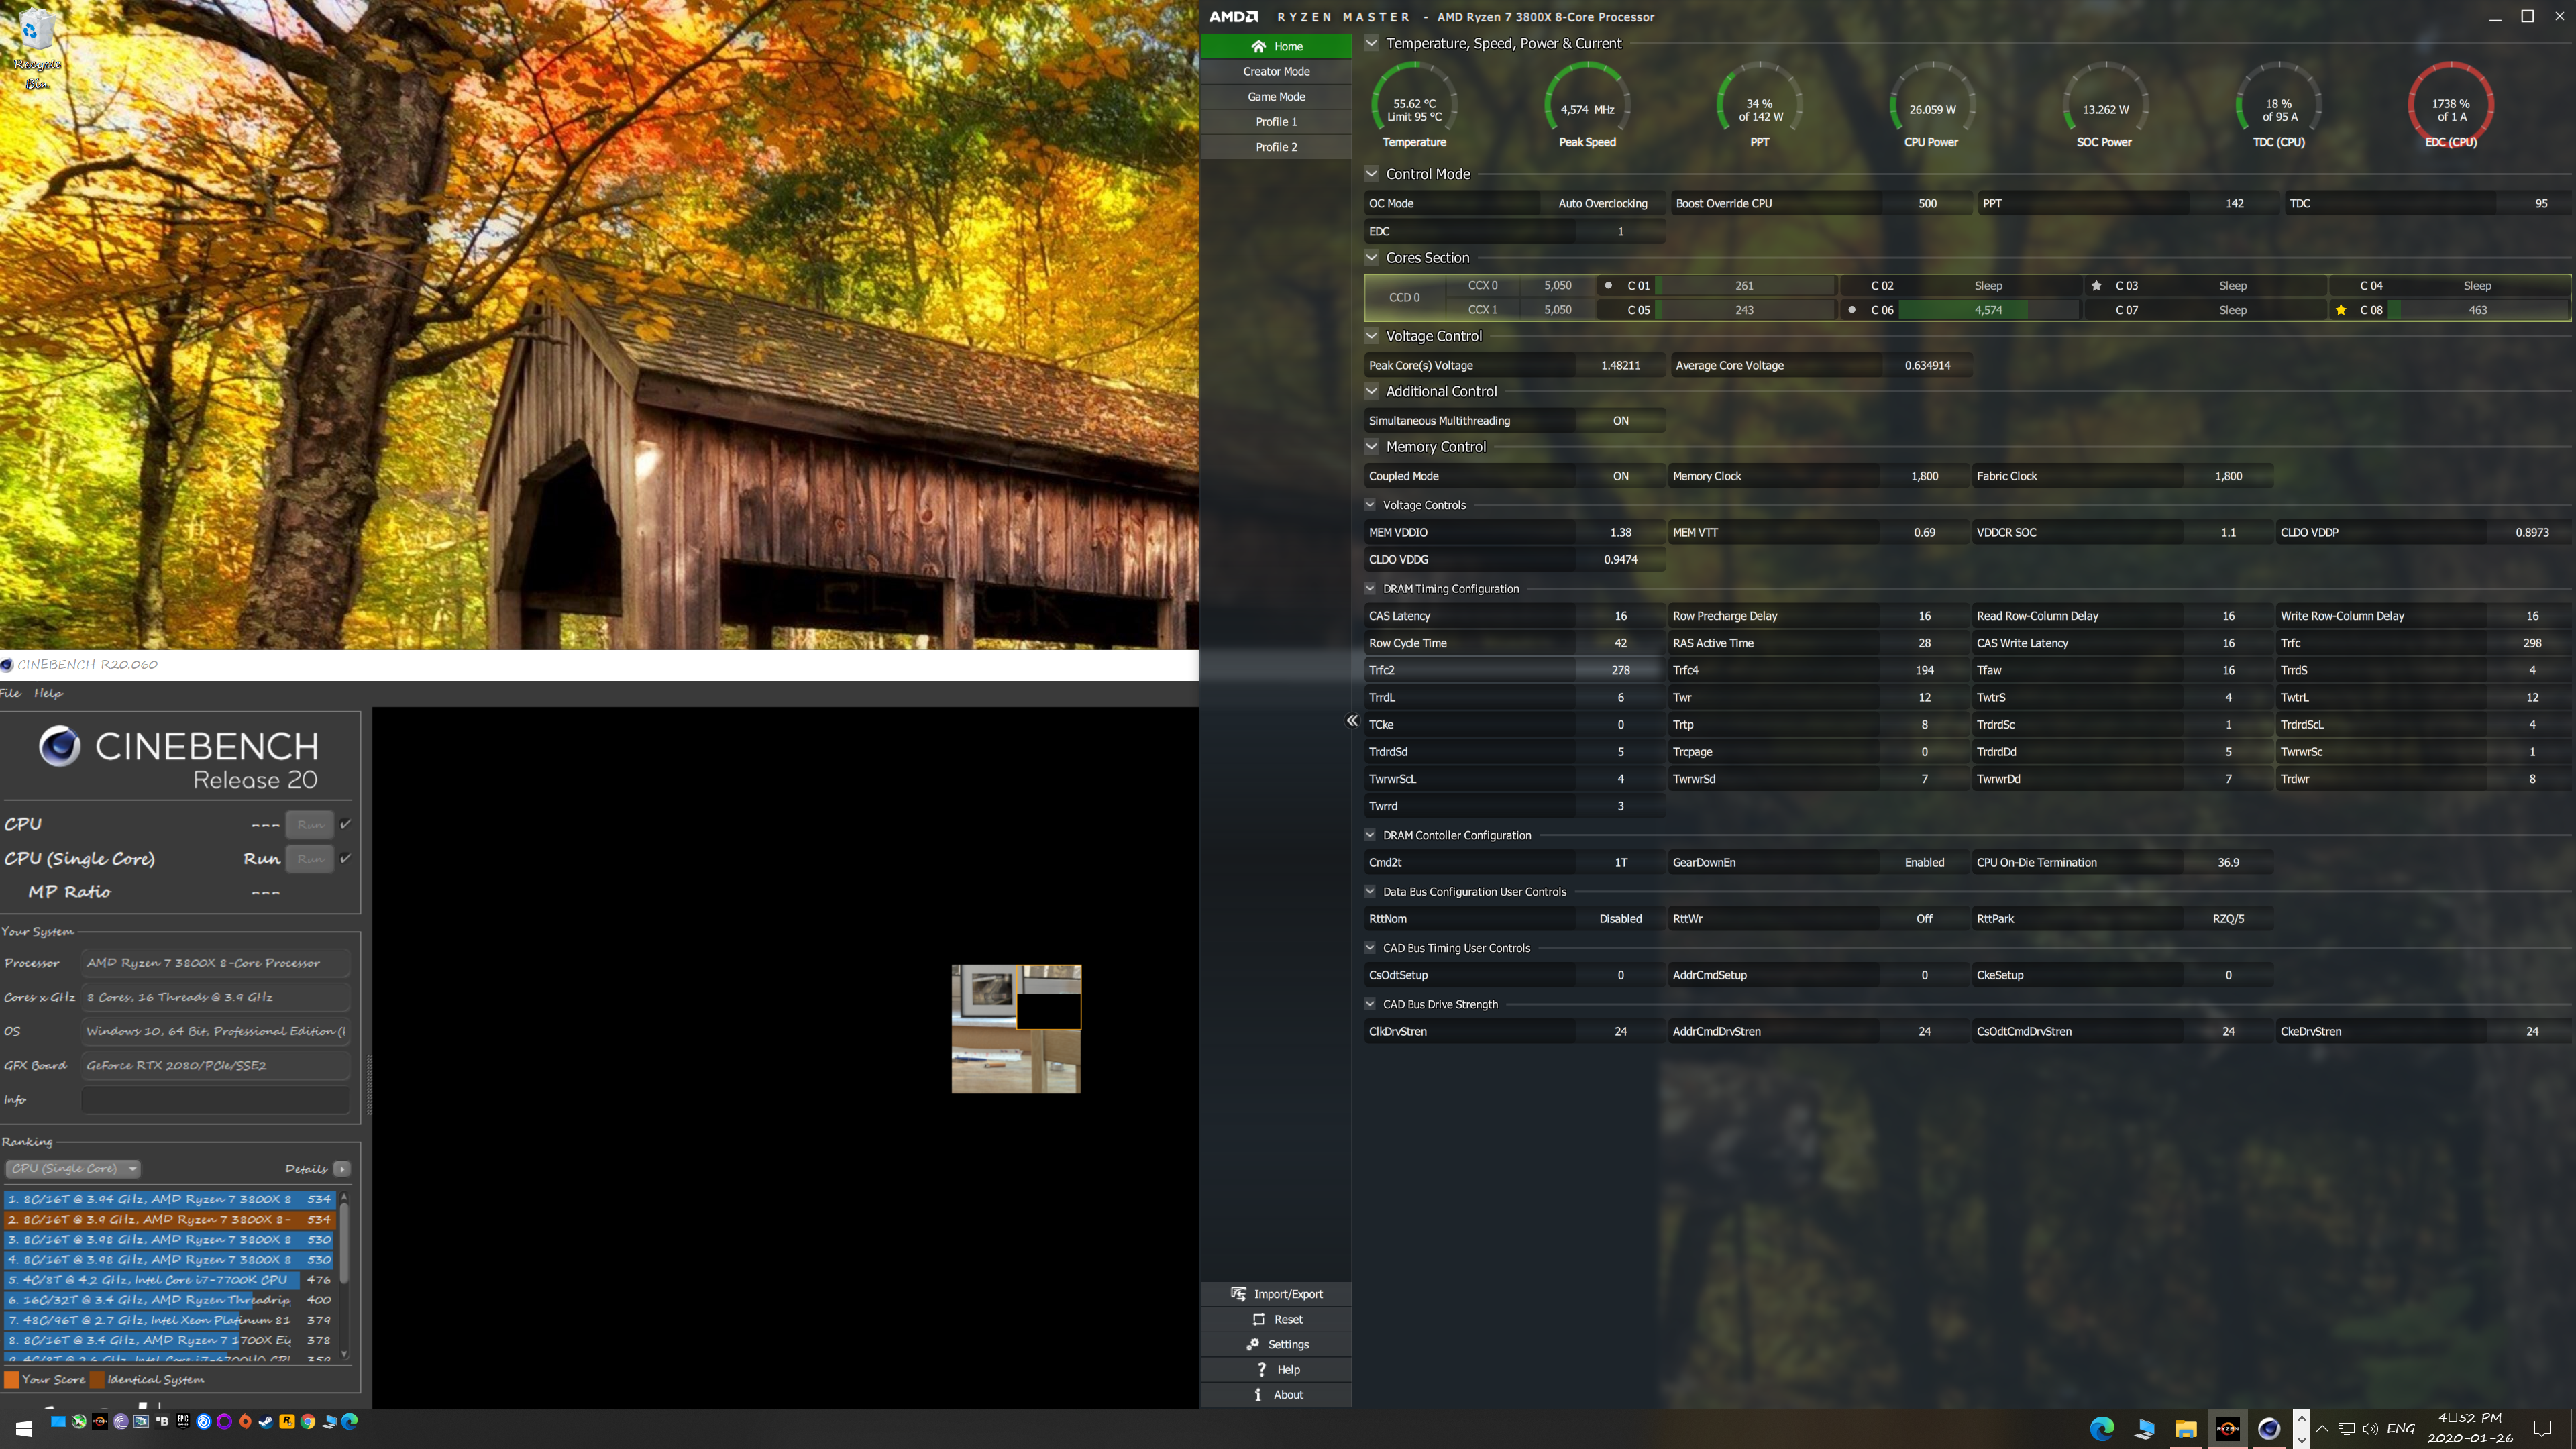Launch the Battle.net 'B' shortcut
The width and height of the screenshot is (2576, 1449).
click(162, 1421)
